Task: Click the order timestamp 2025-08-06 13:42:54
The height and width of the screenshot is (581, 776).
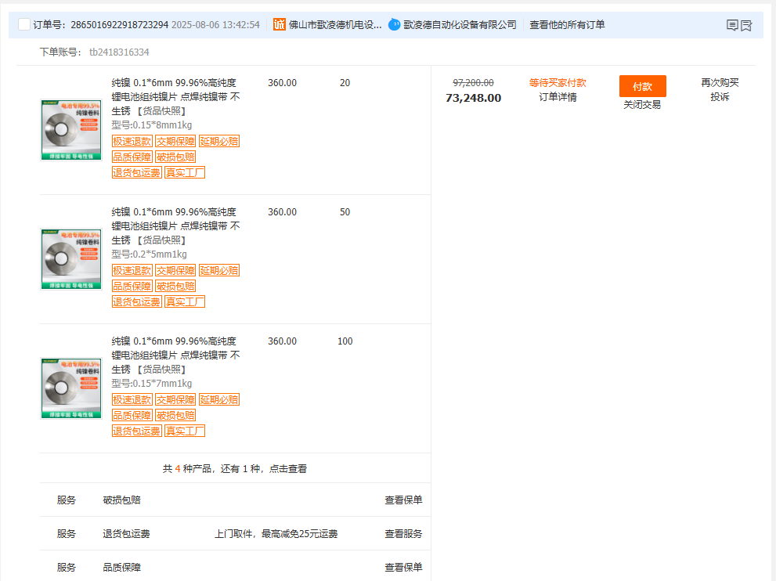Action: click(x=215, y=25)
